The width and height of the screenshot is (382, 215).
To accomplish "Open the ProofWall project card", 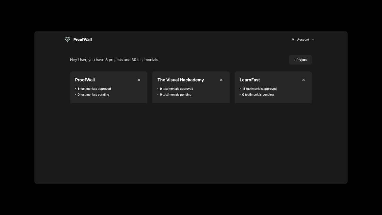I will pyautogui.click(x=85, y=80).
